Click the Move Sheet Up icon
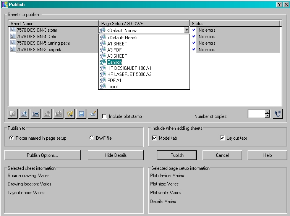 pyautogui.click(x=47, y=114)
